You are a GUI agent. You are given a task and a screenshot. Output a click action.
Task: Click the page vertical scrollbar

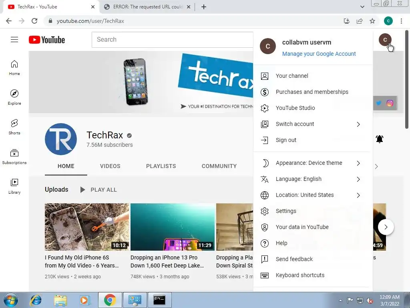[x=407, y=79]
